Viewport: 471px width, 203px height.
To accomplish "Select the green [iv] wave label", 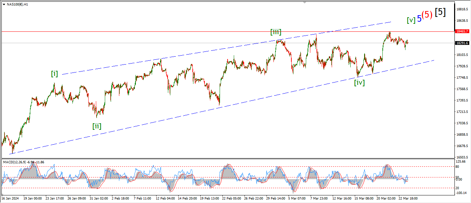I will click(x=359, y=83).
